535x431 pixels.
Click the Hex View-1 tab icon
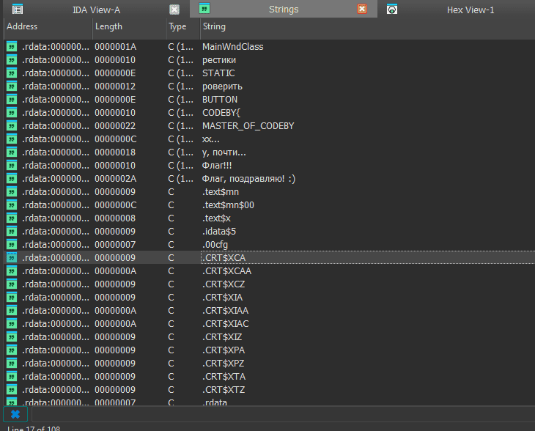392,10
